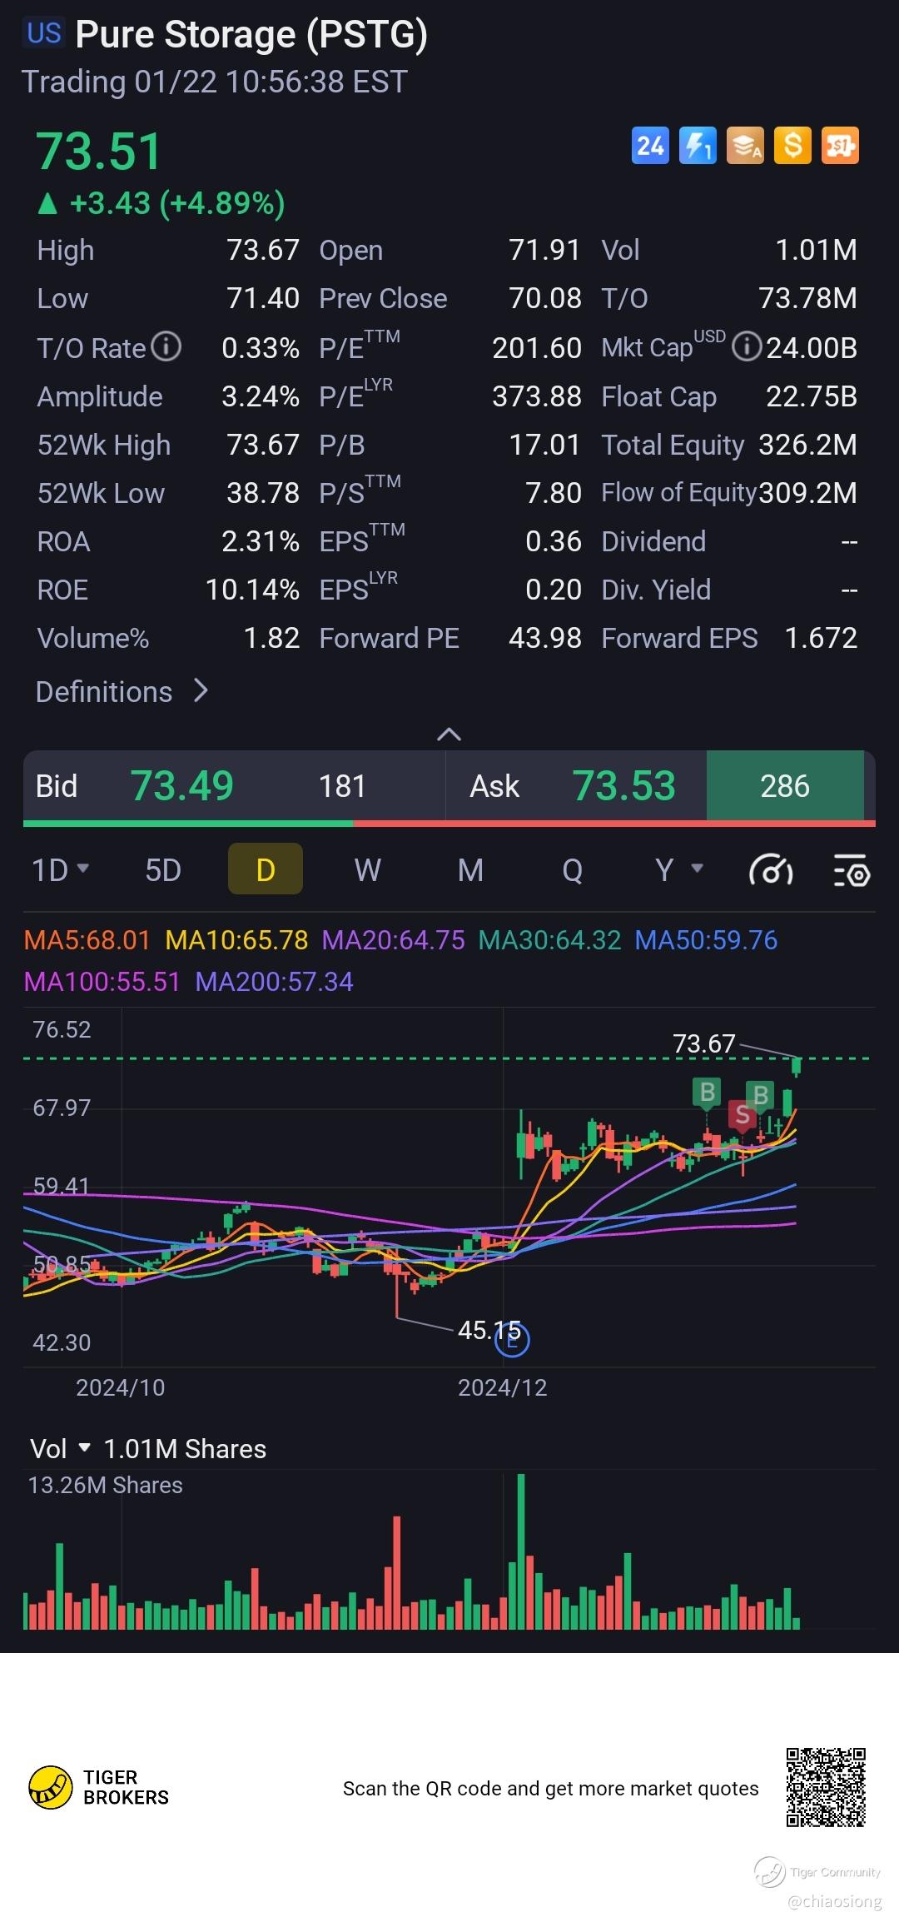Tap the Bid size 181
The height and width of the screenshot is (1922, 899).
click(x=342, y=786)
